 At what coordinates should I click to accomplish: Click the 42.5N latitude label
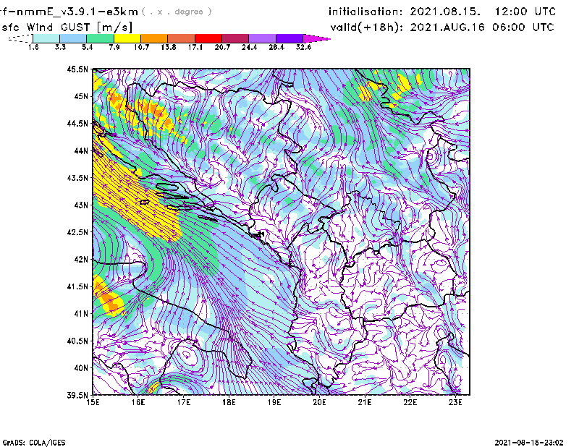click(77, 232)
